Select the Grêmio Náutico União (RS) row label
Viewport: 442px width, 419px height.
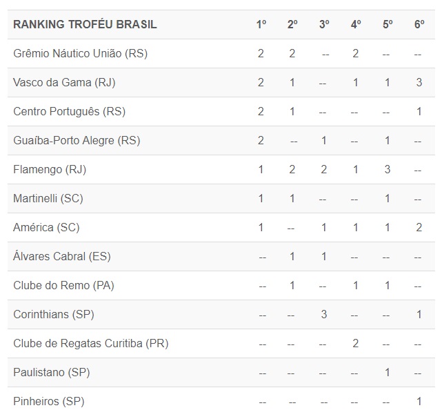click(80, 54)
